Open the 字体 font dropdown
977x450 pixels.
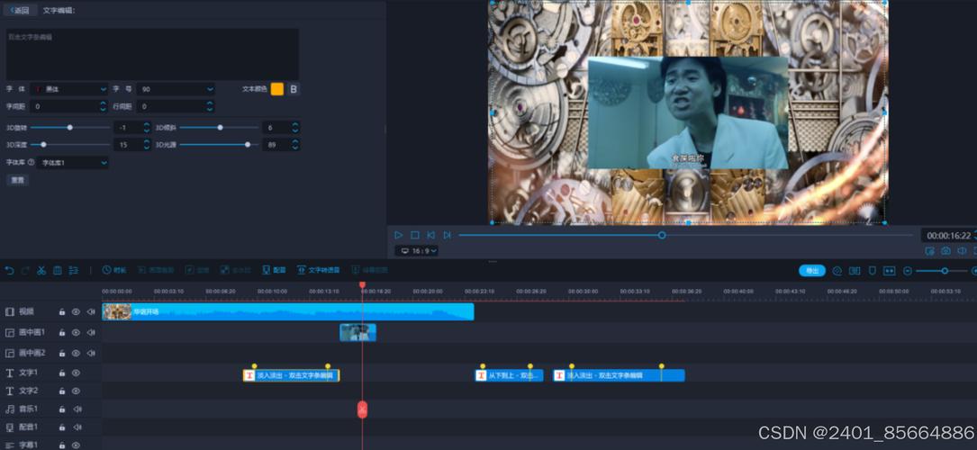tap(69, 89)
